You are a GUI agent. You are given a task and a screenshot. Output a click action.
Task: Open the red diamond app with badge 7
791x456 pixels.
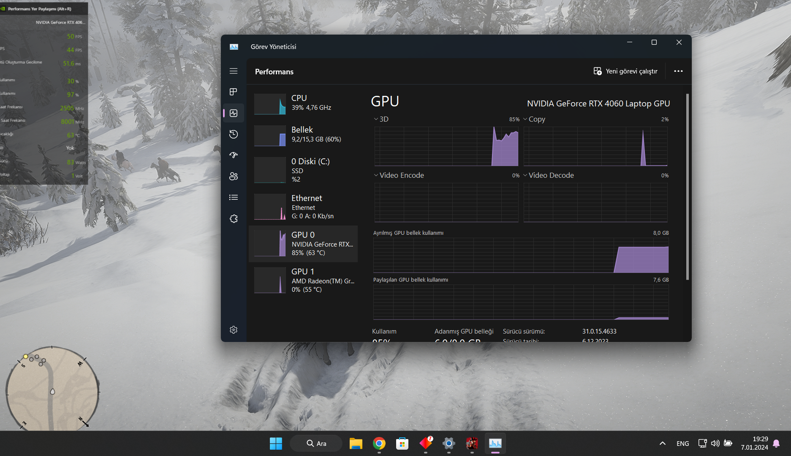tap(426, 443)
